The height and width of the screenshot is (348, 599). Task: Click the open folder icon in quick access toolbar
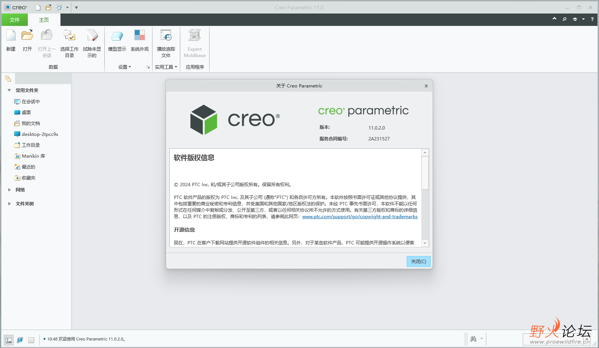point(48,8)
